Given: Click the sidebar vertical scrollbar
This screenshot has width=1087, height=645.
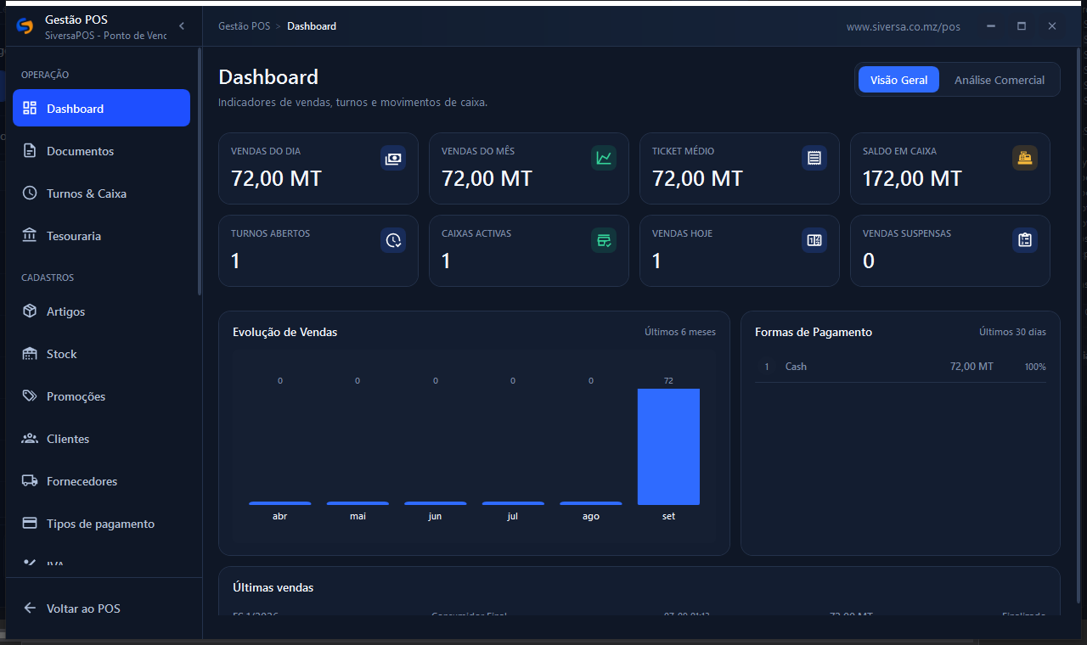Looking at the screenshot, I should click(200, 172).
